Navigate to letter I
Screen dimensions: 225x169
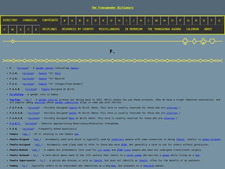126,20
